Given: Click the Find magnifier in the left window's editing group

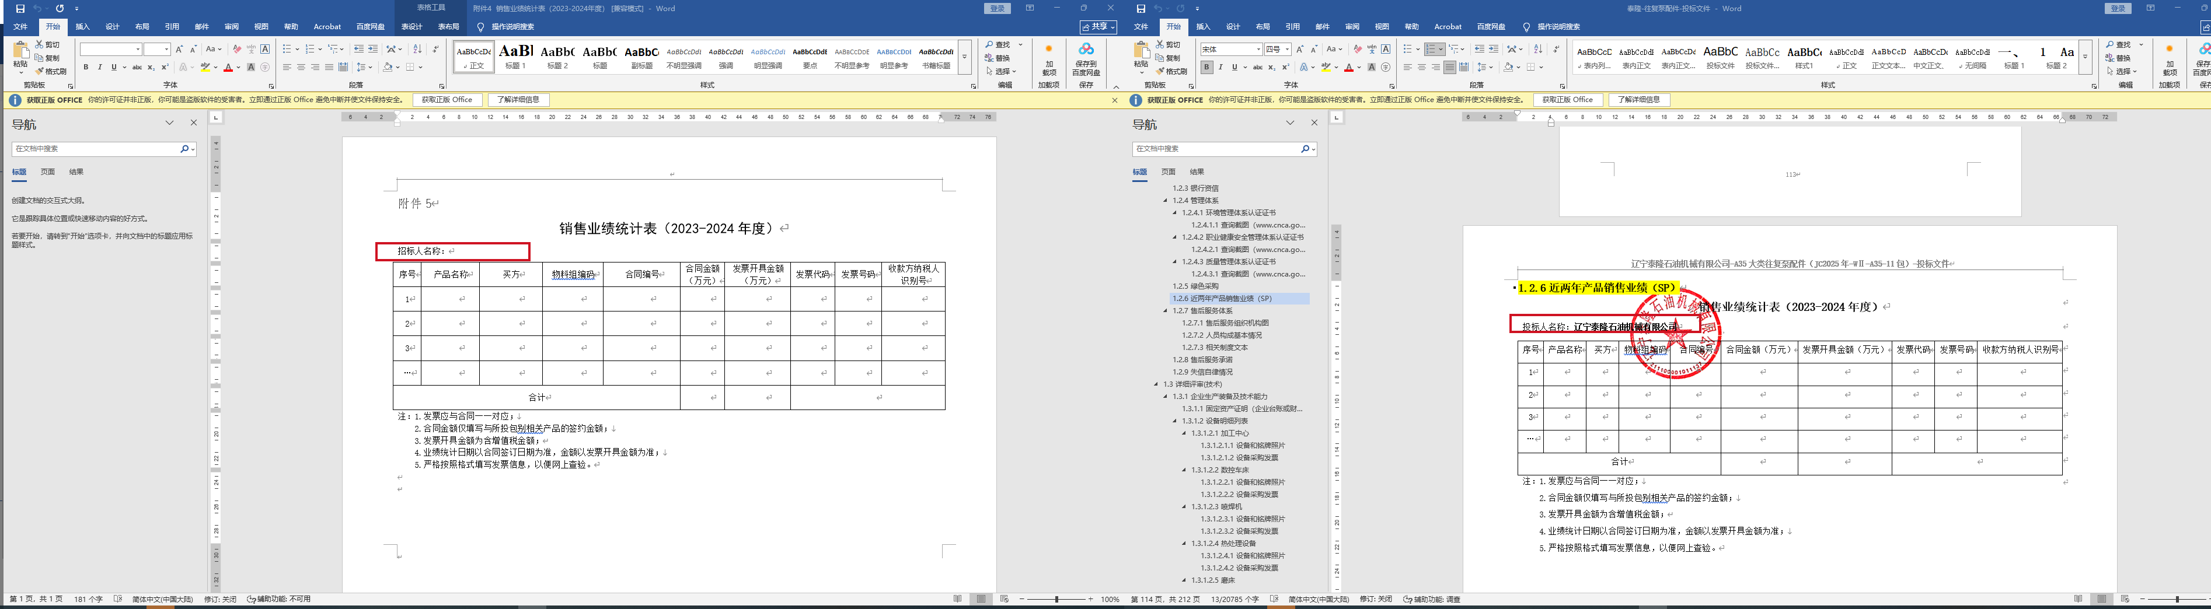Looking at the screenshot, I should (x=989, y=44).
